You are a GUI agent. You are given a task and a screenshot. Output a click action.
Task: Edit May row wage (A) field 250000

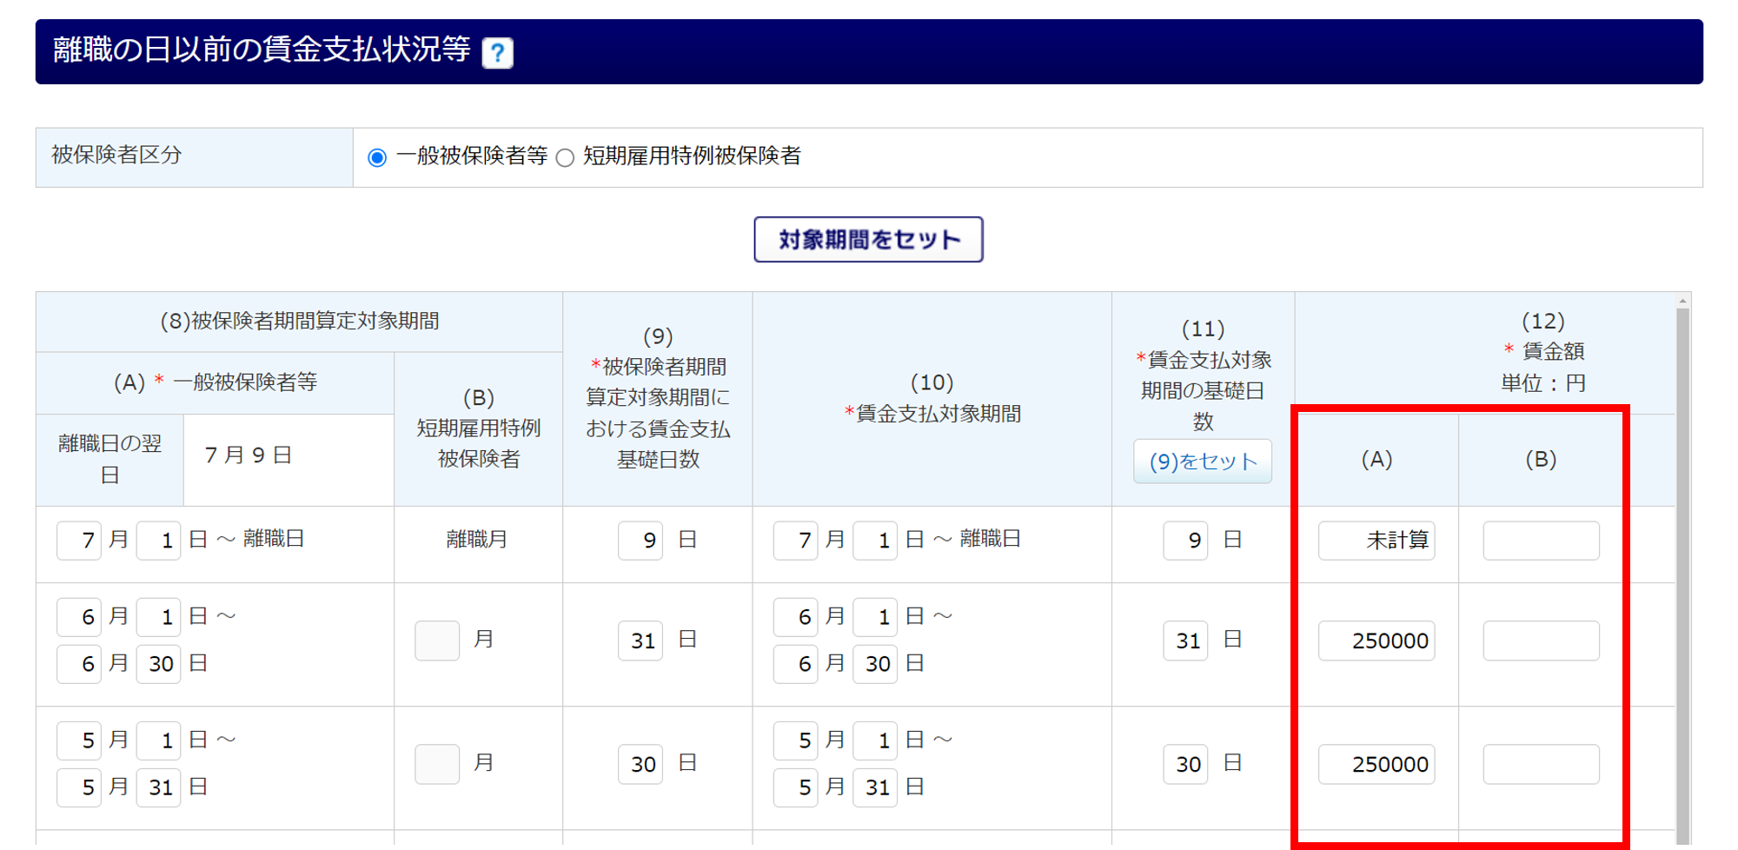(1376, 764)
